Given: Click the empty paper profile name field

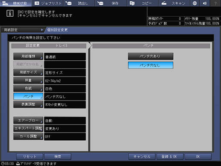Looking at the screenshot, I should (65, 65).
